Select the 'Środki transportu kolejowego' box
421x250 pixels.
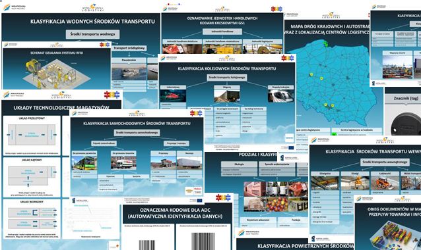coord(227,78)
